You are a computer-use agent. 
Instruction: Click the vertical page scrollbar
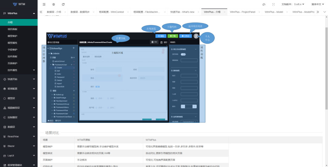(326, 68)
